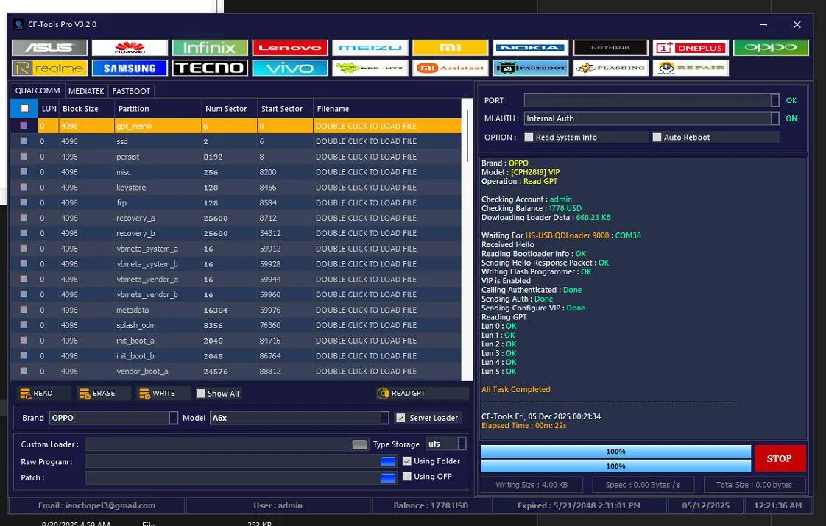Click the READ partition button
The image size is (826, 526).
click(43, 394)
